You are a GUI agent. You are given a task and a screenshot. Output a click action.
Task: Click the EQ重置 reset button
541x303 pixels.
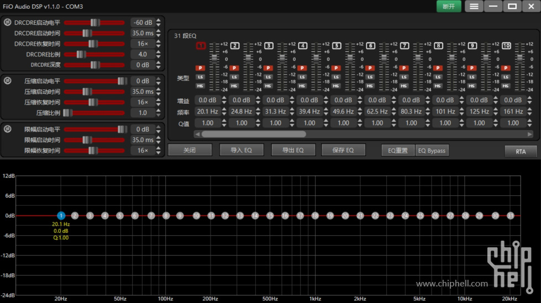(397, 151)
